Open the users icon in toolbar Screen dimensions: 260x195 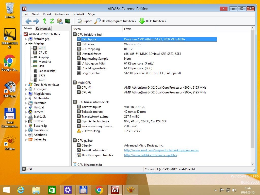[x=60, y=21]
